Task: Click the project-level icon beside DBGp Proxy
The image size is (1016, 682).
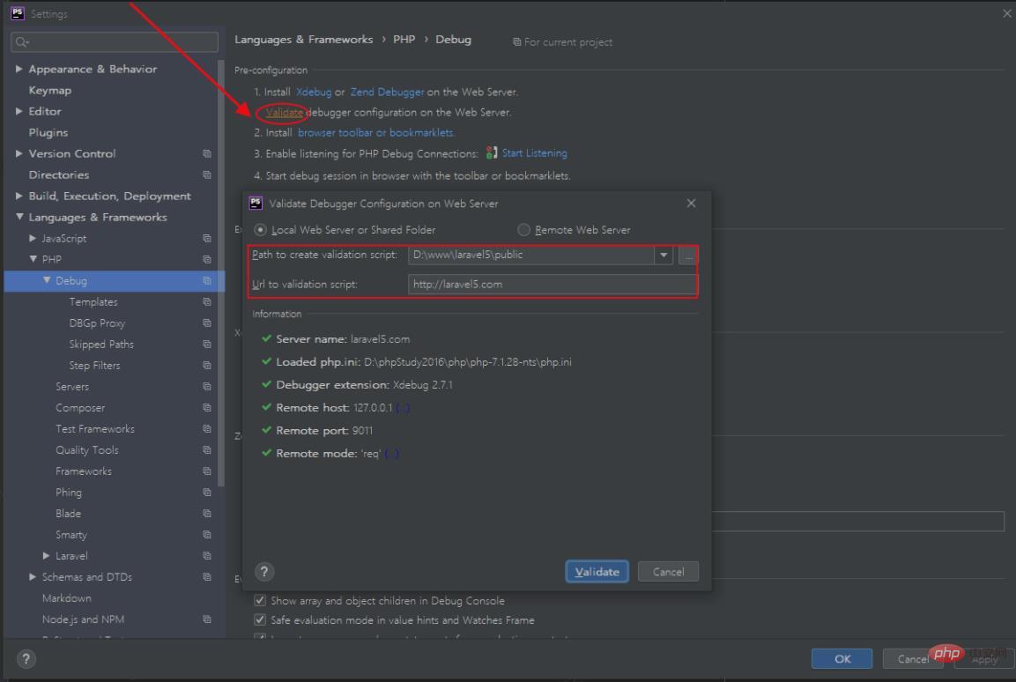Action: coord(207,323)
